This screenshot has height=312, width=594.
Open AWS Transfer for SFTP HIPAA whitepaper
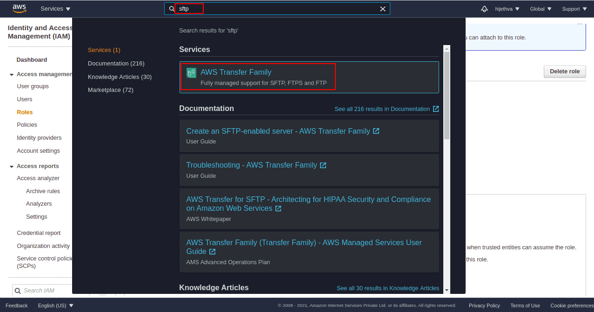click(x=308, y=204)
